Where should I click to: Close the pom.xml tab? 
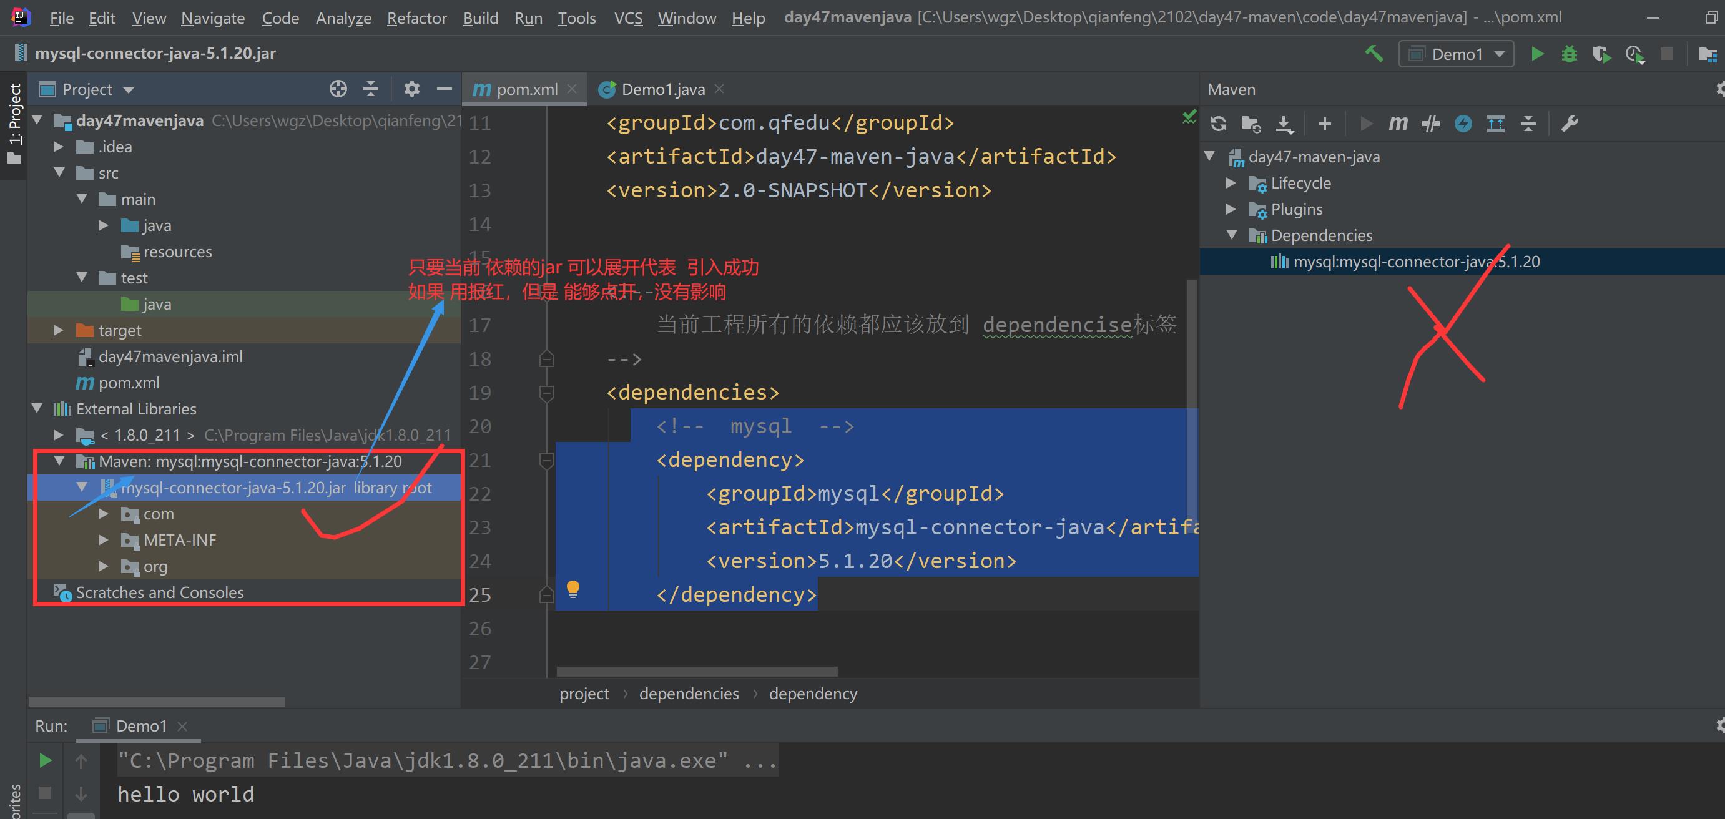[572, 89]
